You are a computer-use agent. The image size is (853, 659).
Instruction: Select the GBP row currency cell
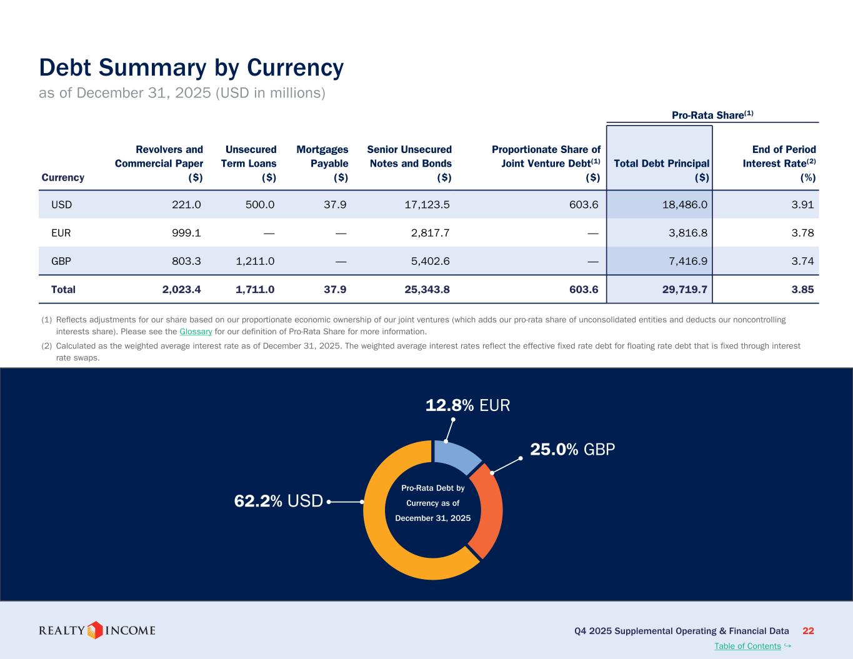point(61,261)
